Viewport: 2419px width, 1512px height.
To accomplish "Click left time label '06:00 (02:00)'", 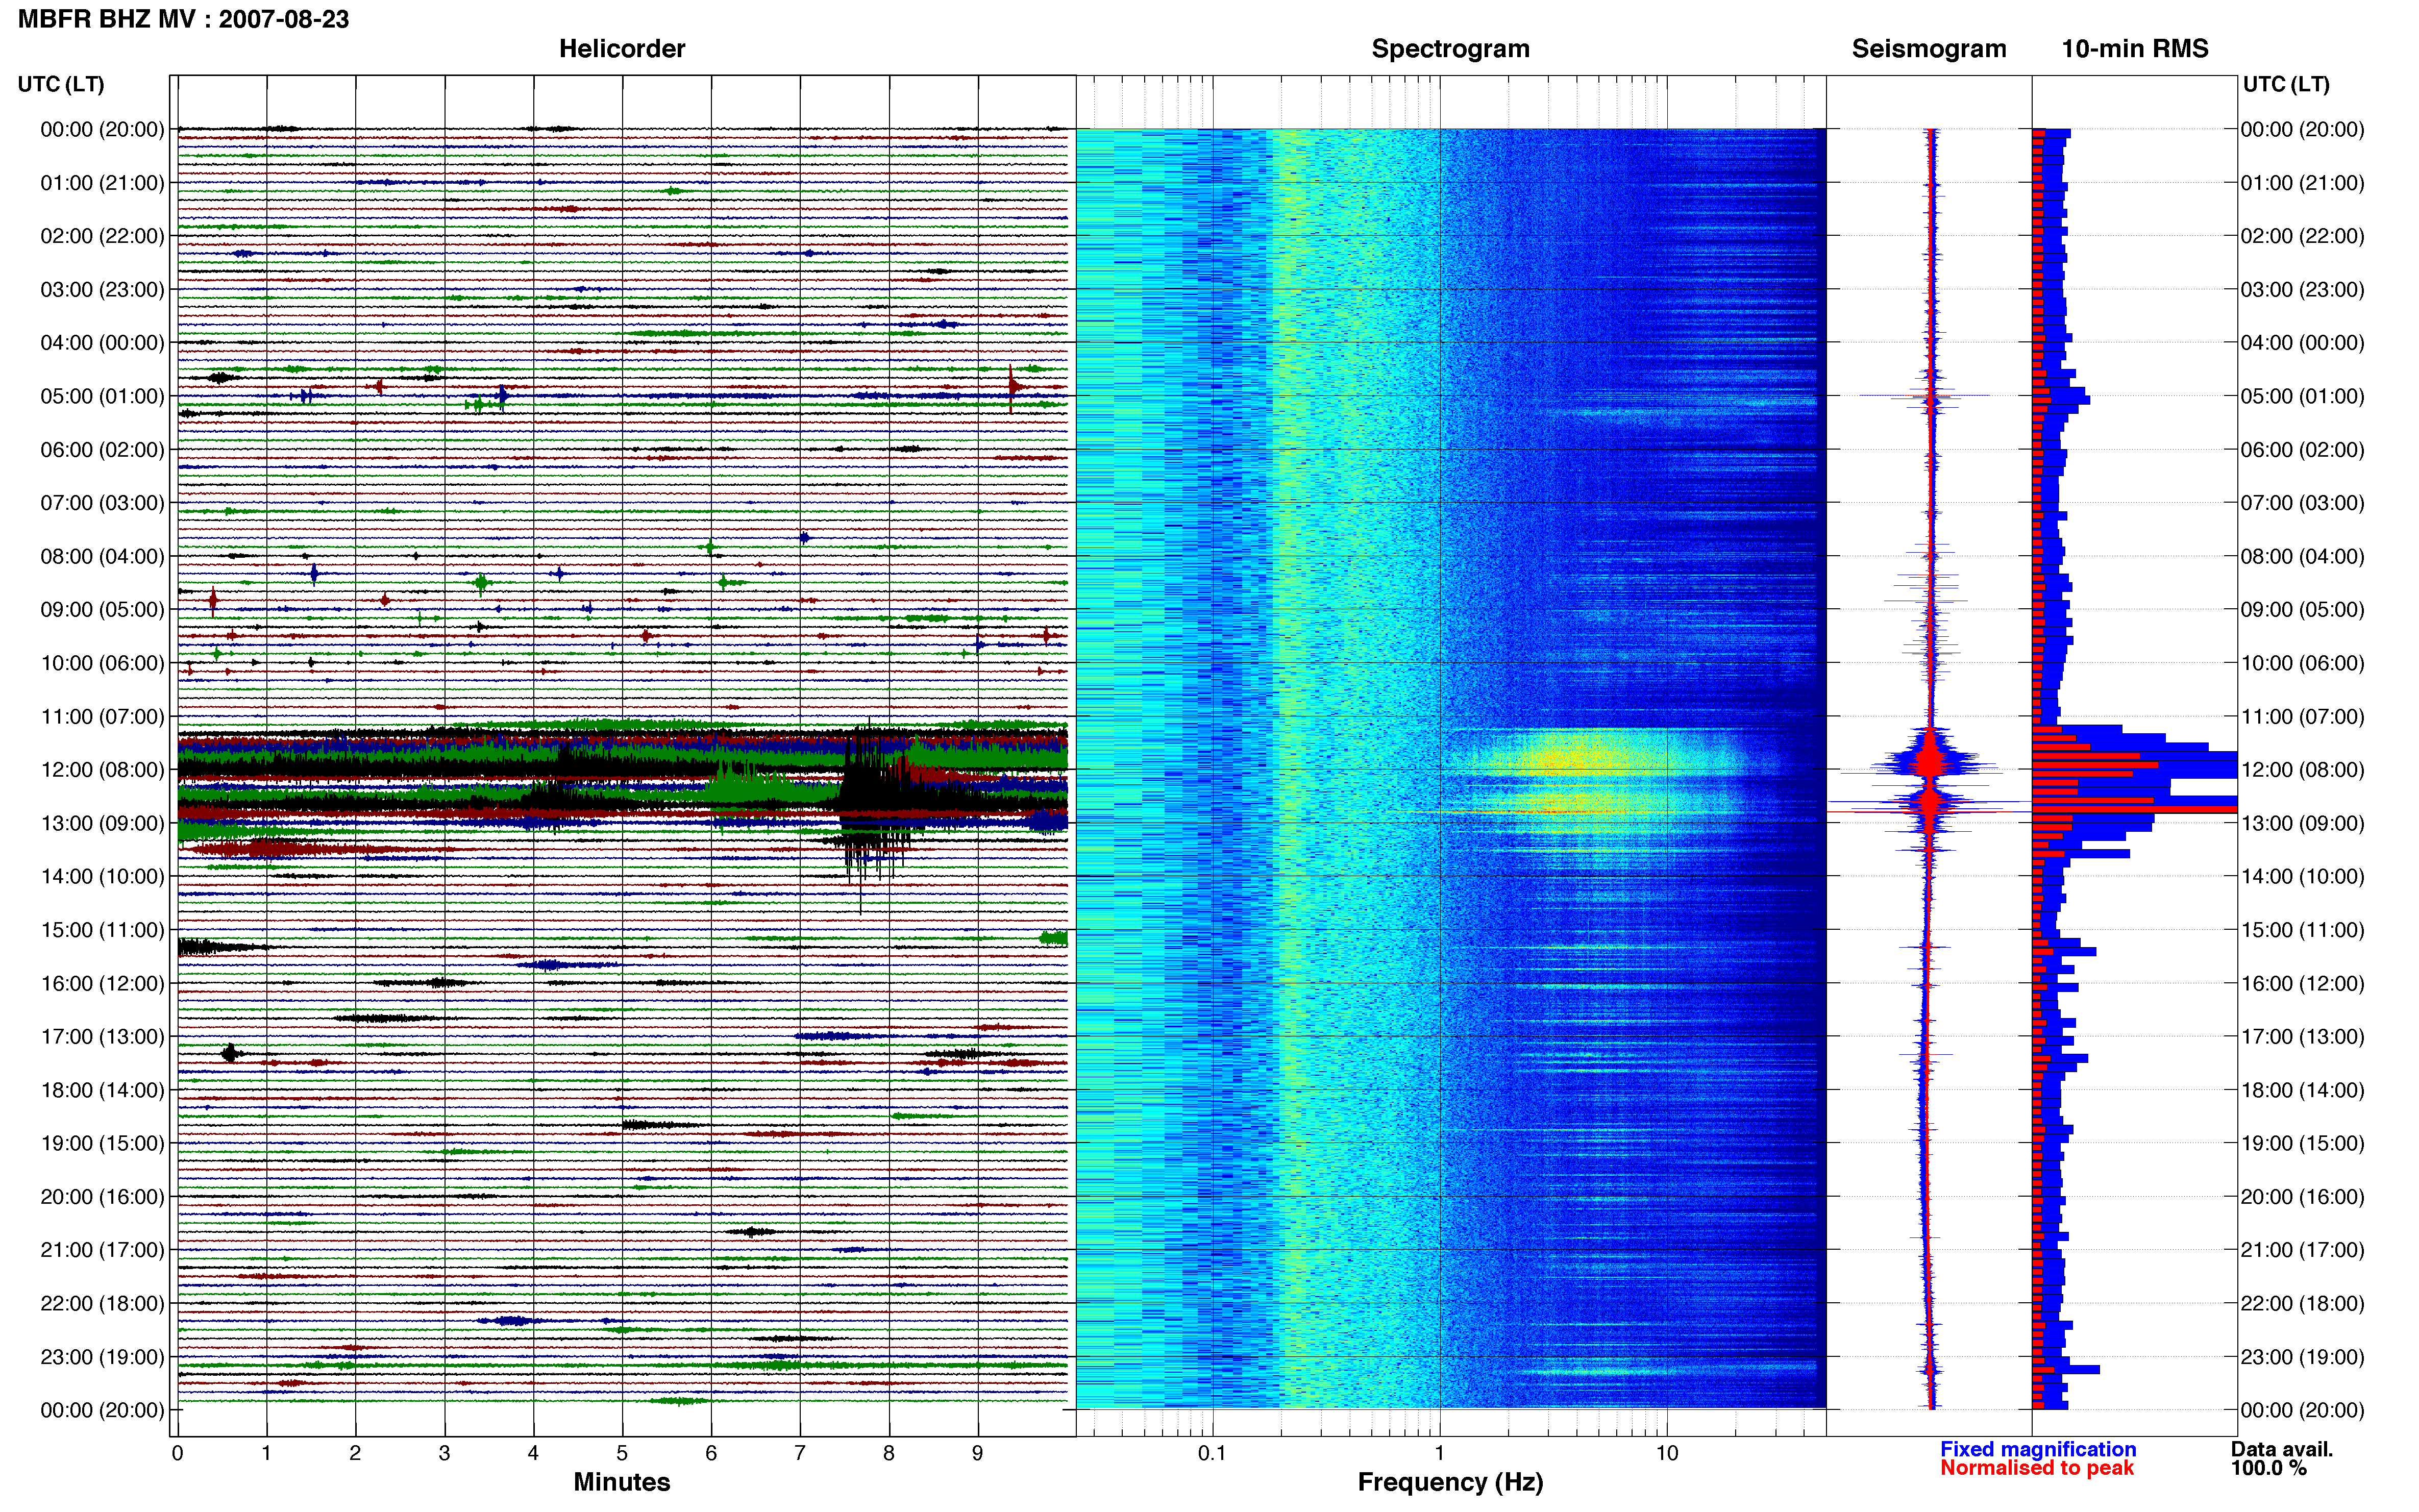I will (102, 449).
